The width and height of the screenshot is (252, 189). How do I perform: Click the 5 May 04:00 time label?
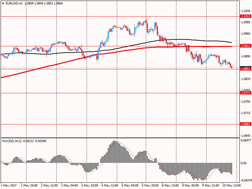tap(130, 186)
